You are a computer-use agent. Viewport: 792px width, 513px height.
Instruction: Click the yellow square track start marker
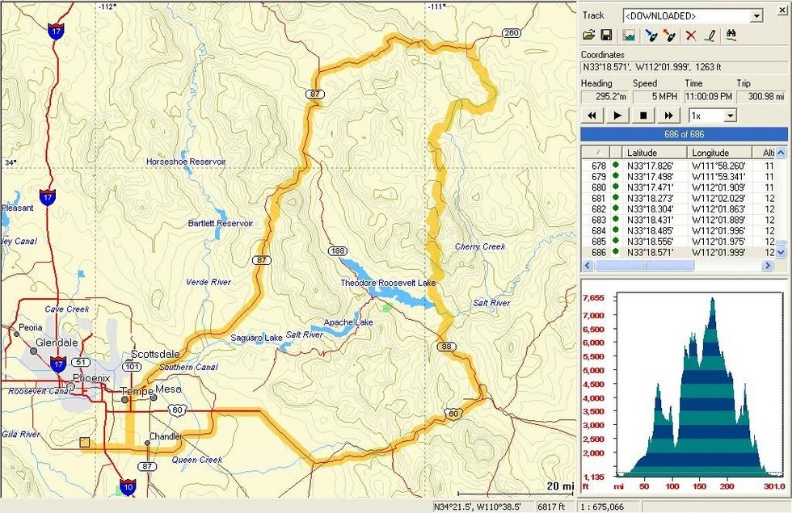click(x=85, y=443)
